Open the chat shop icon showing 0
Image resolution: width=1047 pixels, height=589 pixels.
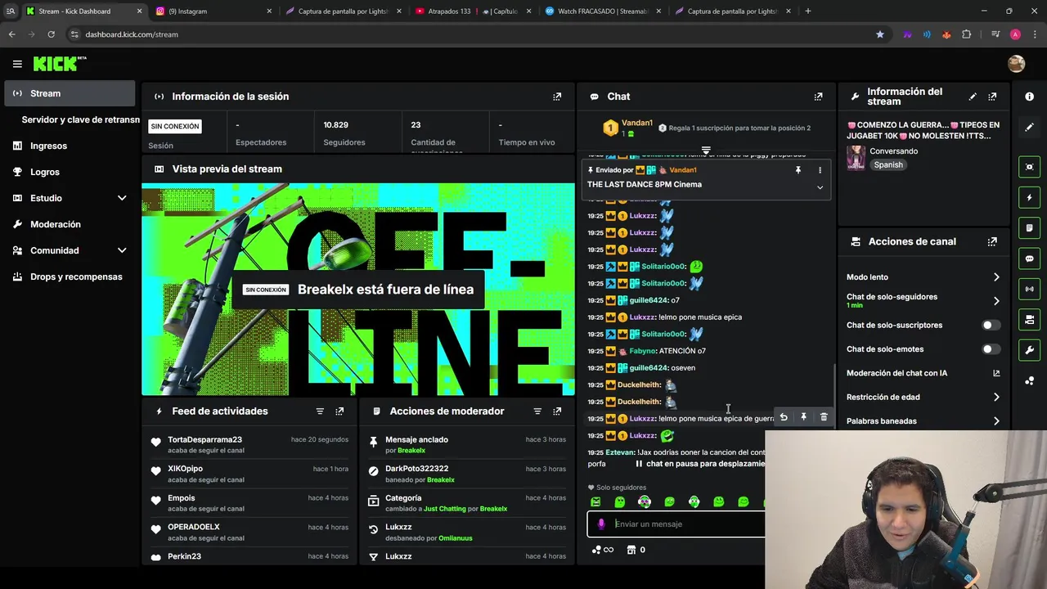(x=636, y=550)
